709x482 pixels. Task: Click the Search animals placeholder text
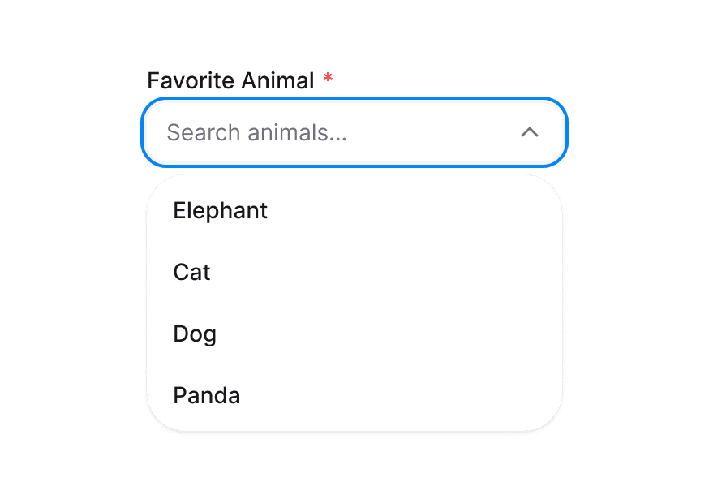(x=256, y=132)
